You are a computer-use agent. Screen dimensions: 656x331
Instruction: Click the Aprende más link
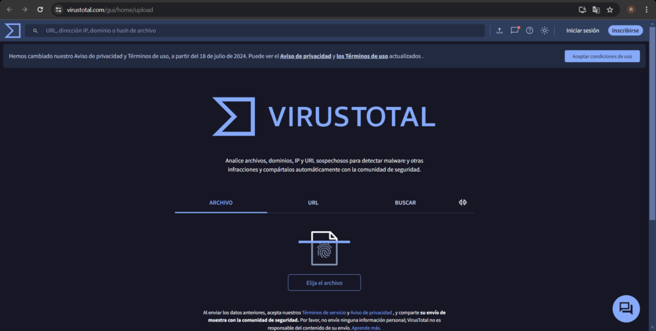[x=366, y=328]
